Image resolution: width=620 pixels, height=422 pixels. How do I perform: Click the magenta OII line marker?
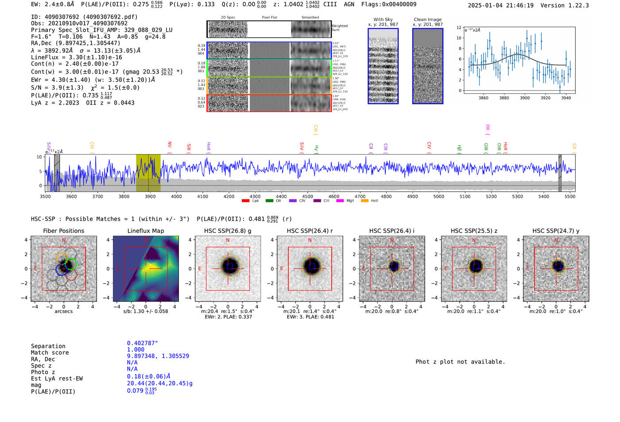tap(488, 130)
